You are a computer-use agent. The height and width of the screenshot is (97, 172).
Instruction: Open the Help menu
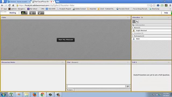(x=166, y=13)
